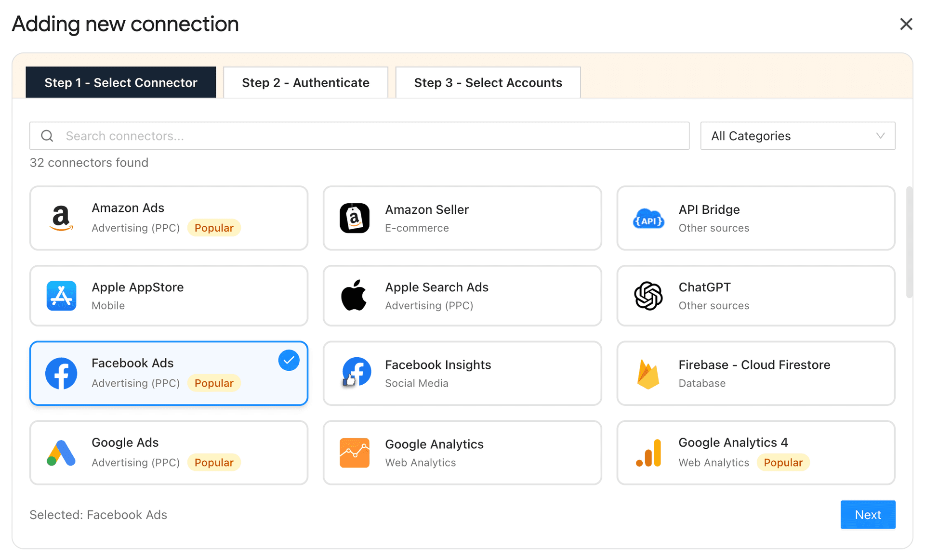Click the search magnifier icon

47,136
